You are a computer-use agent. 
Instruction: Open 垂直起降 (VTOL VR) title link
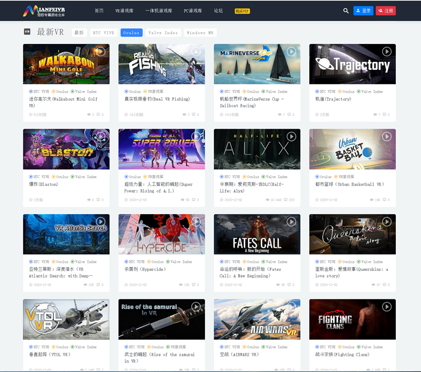coord(49,355)
